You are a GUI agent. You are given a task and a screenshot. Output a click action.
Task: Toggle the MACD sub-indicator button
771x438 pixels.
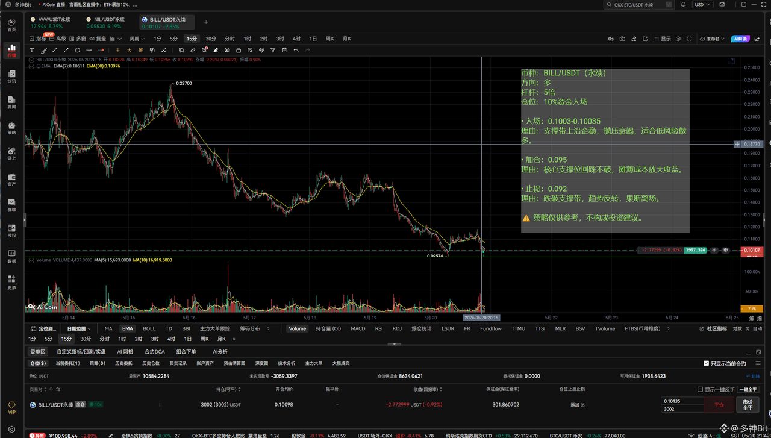(x=358, y=328)
